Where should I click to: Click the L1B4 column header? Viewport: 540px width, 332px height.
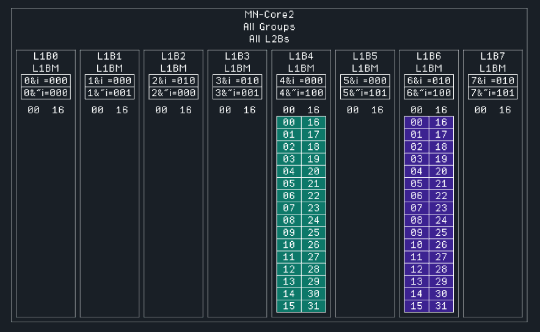[x=301, y=56]
